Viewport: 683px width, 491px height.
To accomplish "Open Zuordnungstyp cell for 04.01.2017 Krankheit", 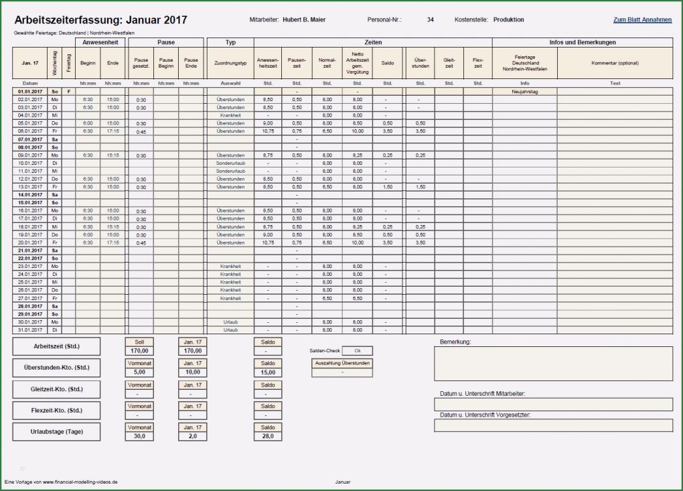I will tap(230, 115).
